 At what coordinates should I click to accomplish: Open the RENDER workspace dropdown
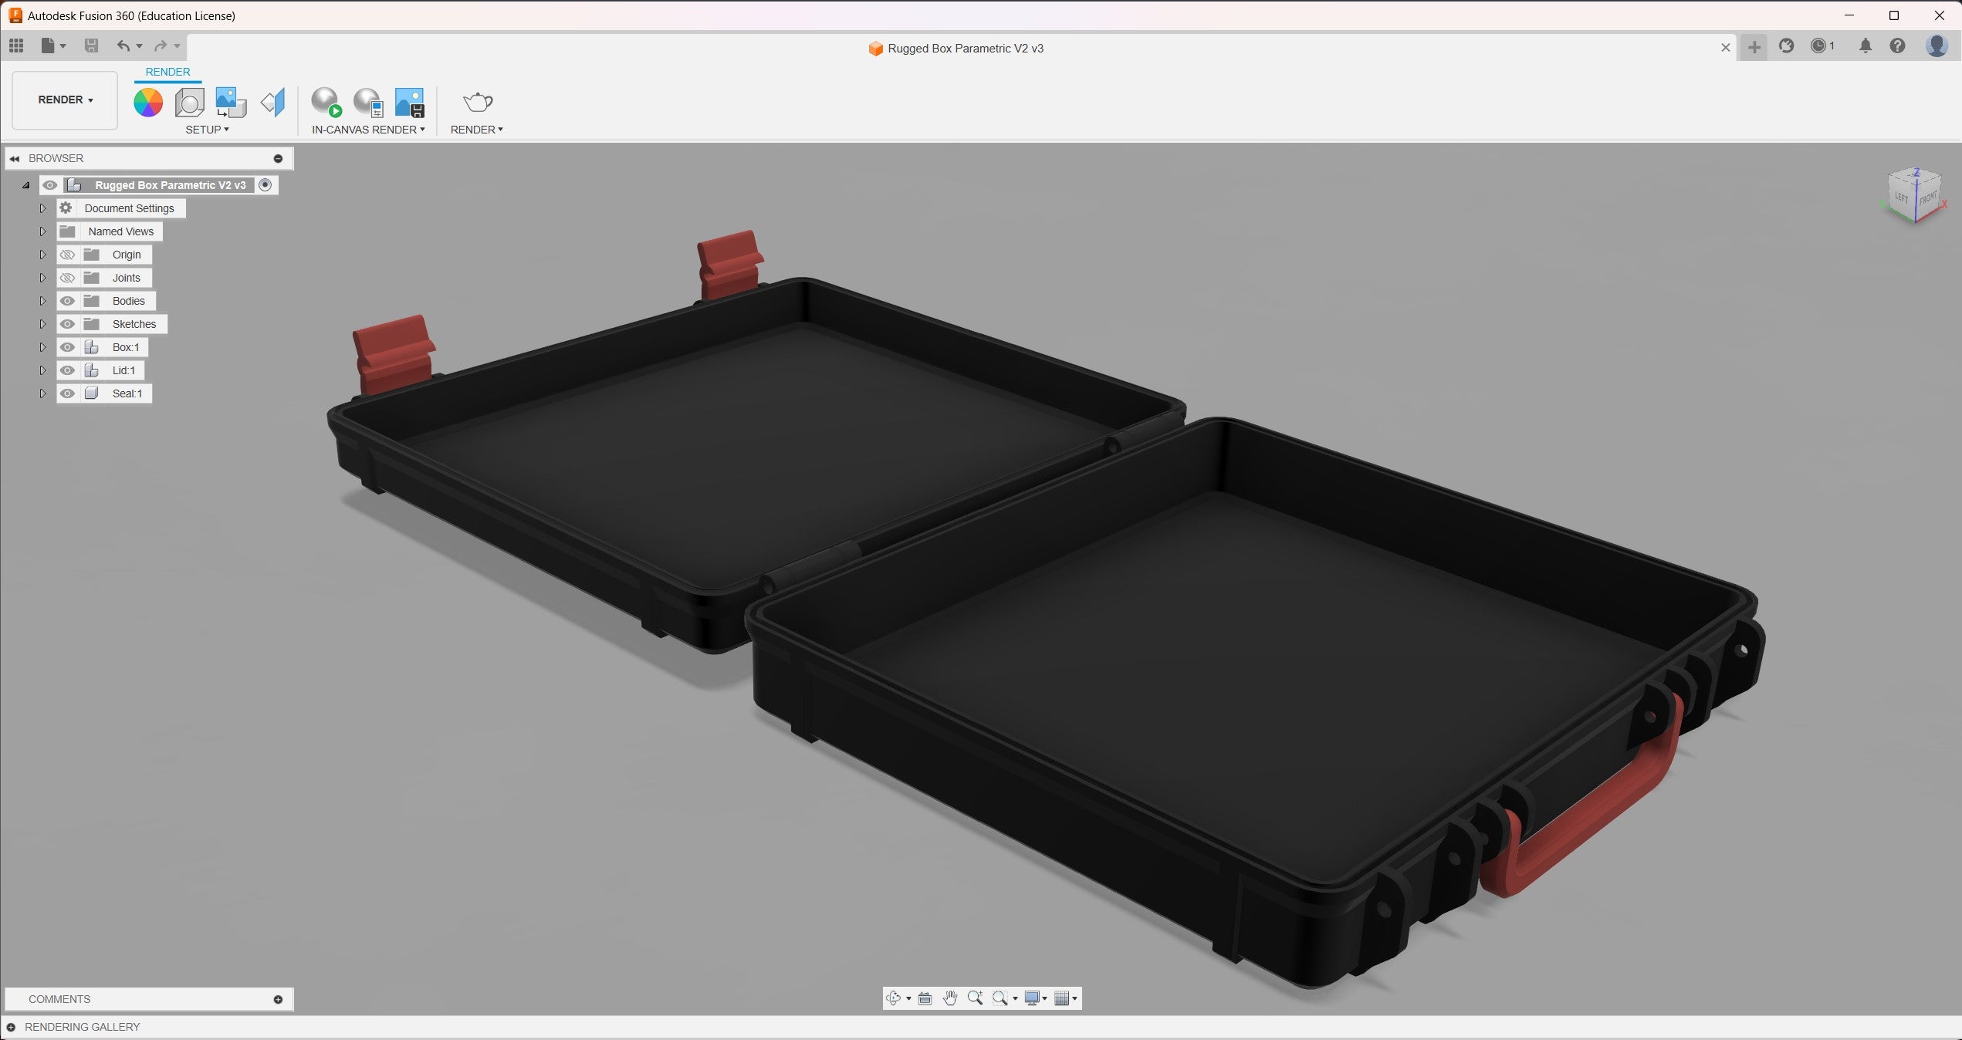point(65,100)
